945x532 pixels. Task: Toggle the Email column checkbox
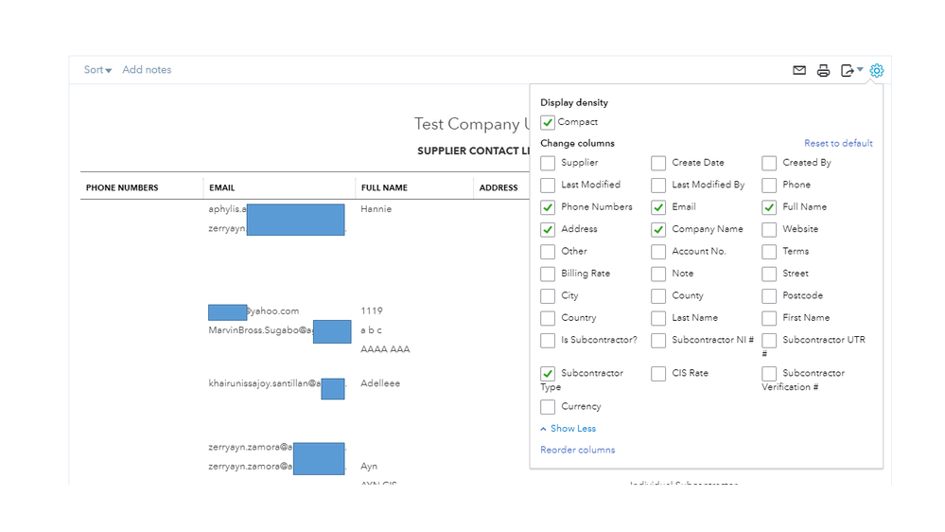[658, 207]
